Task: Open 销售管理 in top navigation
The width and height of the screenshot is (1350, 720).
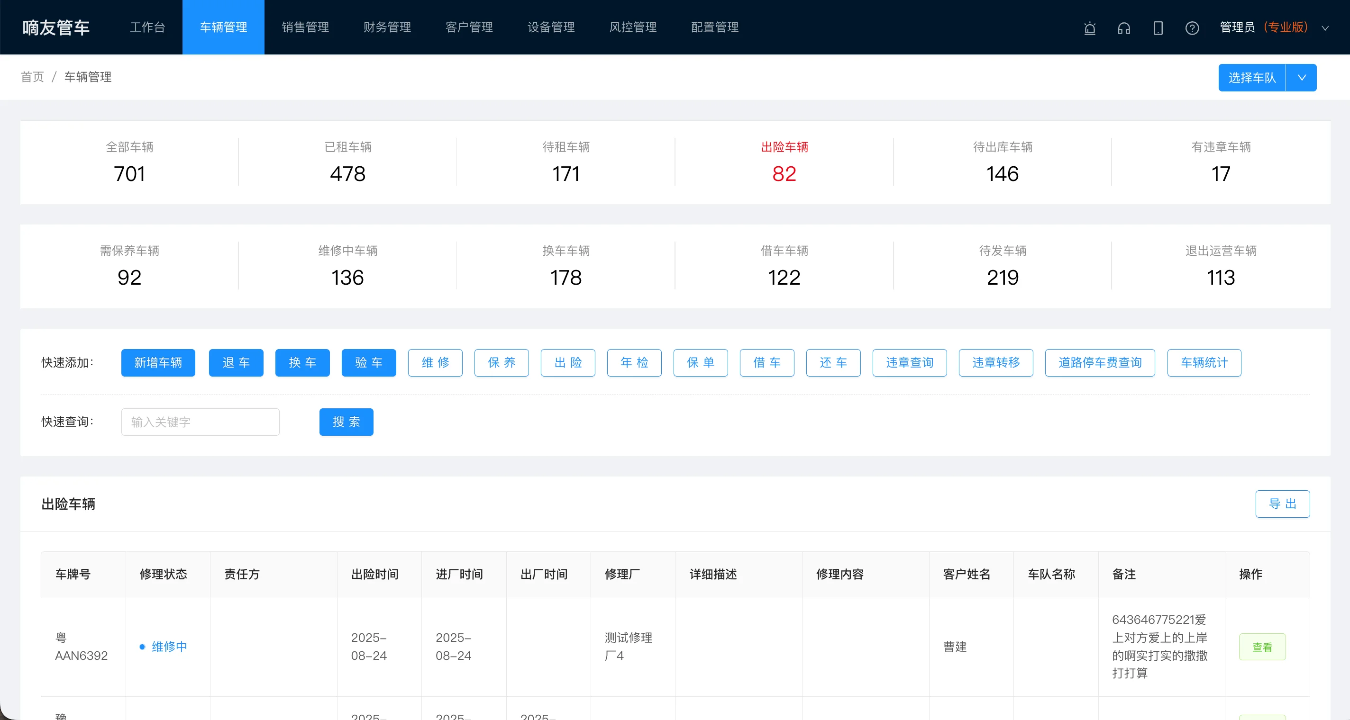Action: [x=305, y=27]
